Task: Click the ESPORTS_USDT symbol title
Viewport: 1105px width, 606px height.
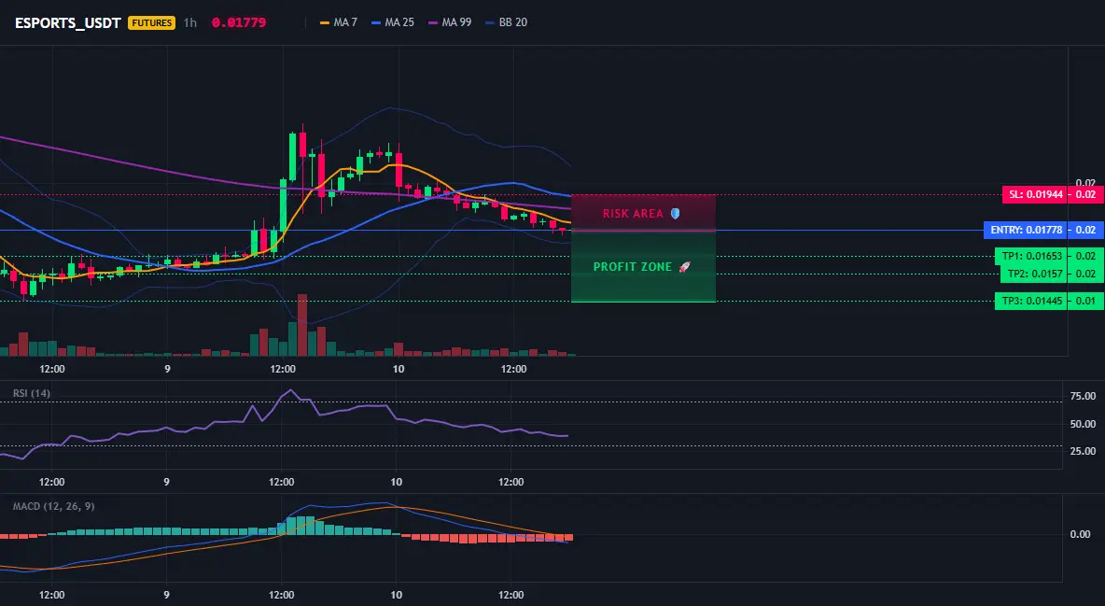Action: point(67,22)
